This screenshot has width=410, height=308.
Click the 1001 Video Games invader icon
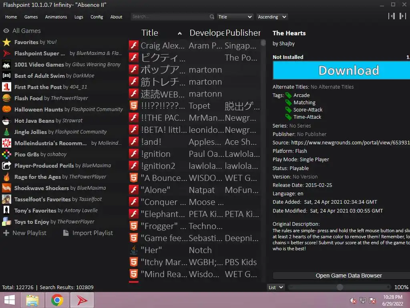[6, 65]
